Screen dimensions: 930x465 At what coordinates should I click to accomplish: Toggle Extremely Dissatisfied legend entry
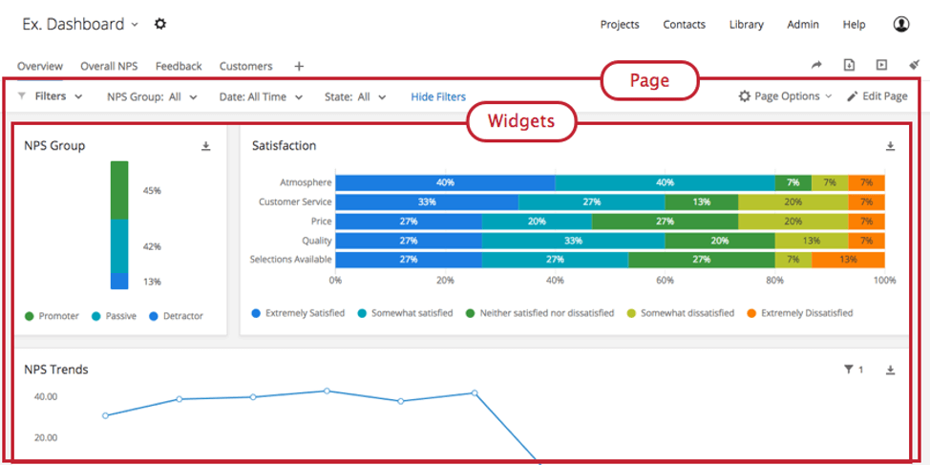[800, 312]
